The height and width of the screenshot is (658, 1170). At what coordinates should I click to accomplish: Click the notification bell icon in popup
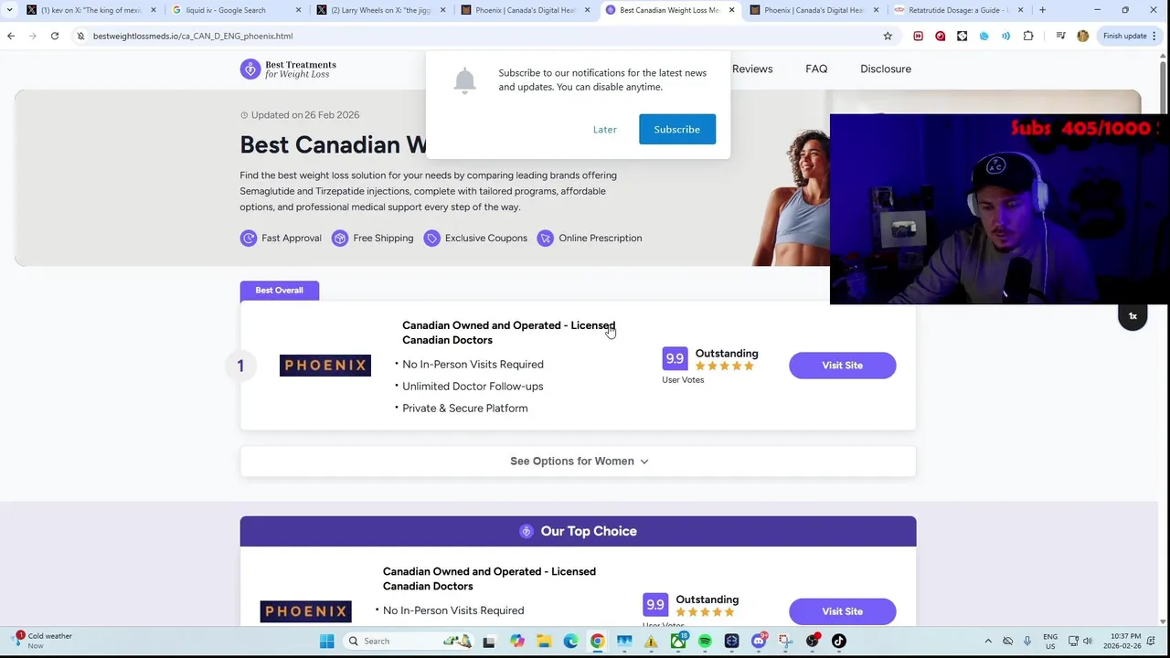click(464, 80)
